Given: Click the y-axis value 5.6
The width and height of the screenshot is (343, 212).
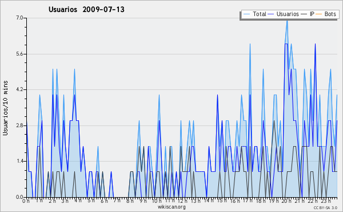Looking at the screenshot, I should click(19, 54).
